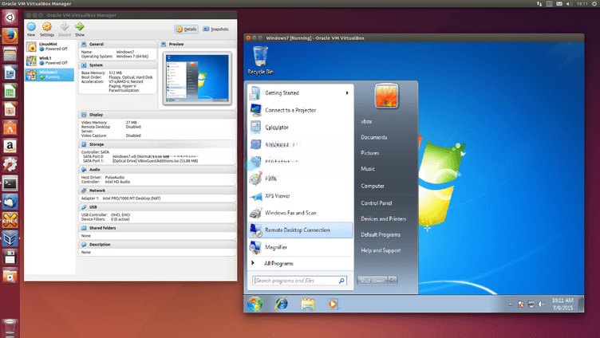The width and height of the screenshot is (600, 338).
Task: Launch Calculator from Start menu
Action: tap(300, 128)
